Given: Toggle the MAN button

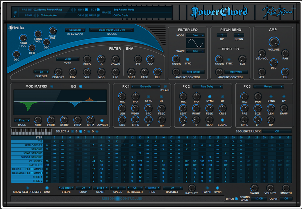Looking at the screenshot, I should tap(110, 13).
